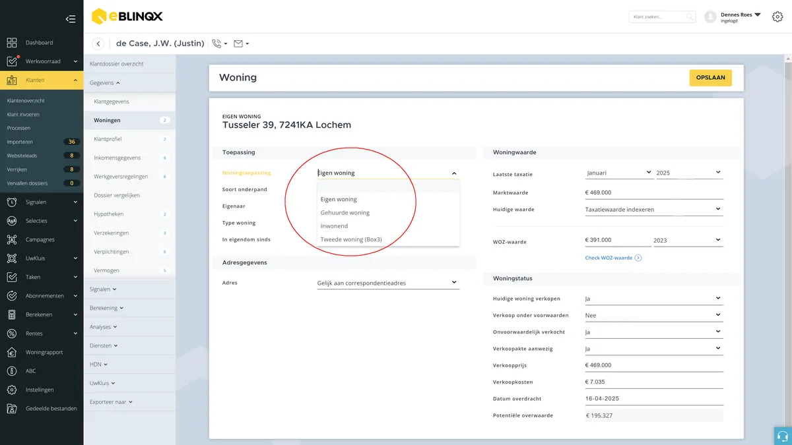Open the settings gear in header
The width and height of the screenshot is (792, 445).
(777, 17)
